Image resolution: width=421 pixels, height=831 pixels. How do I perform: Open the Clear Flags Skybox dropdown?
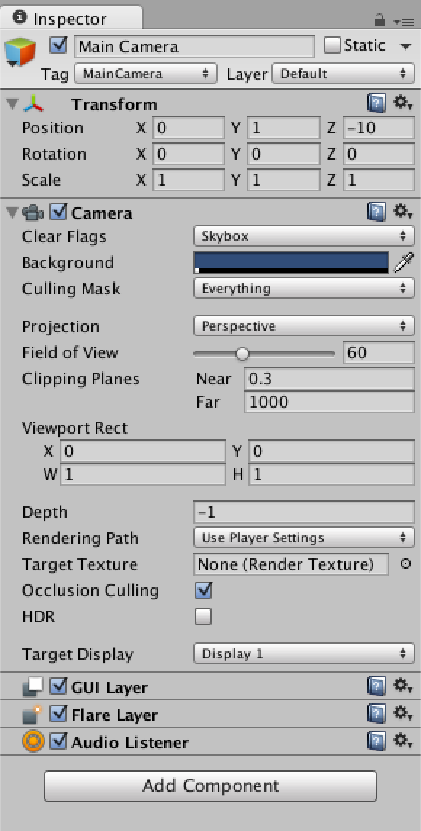[304, 236]
